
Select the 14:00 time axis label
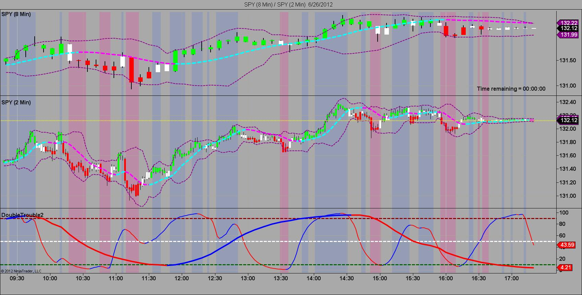[x=314, y=278]
